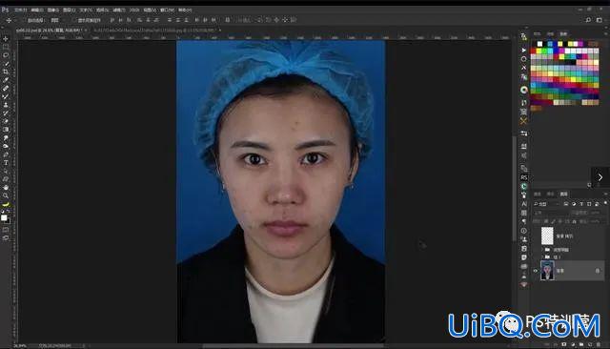Click the zoom percentage field in status bar
This screenshot has height=349, width=610.
[19, 345]
